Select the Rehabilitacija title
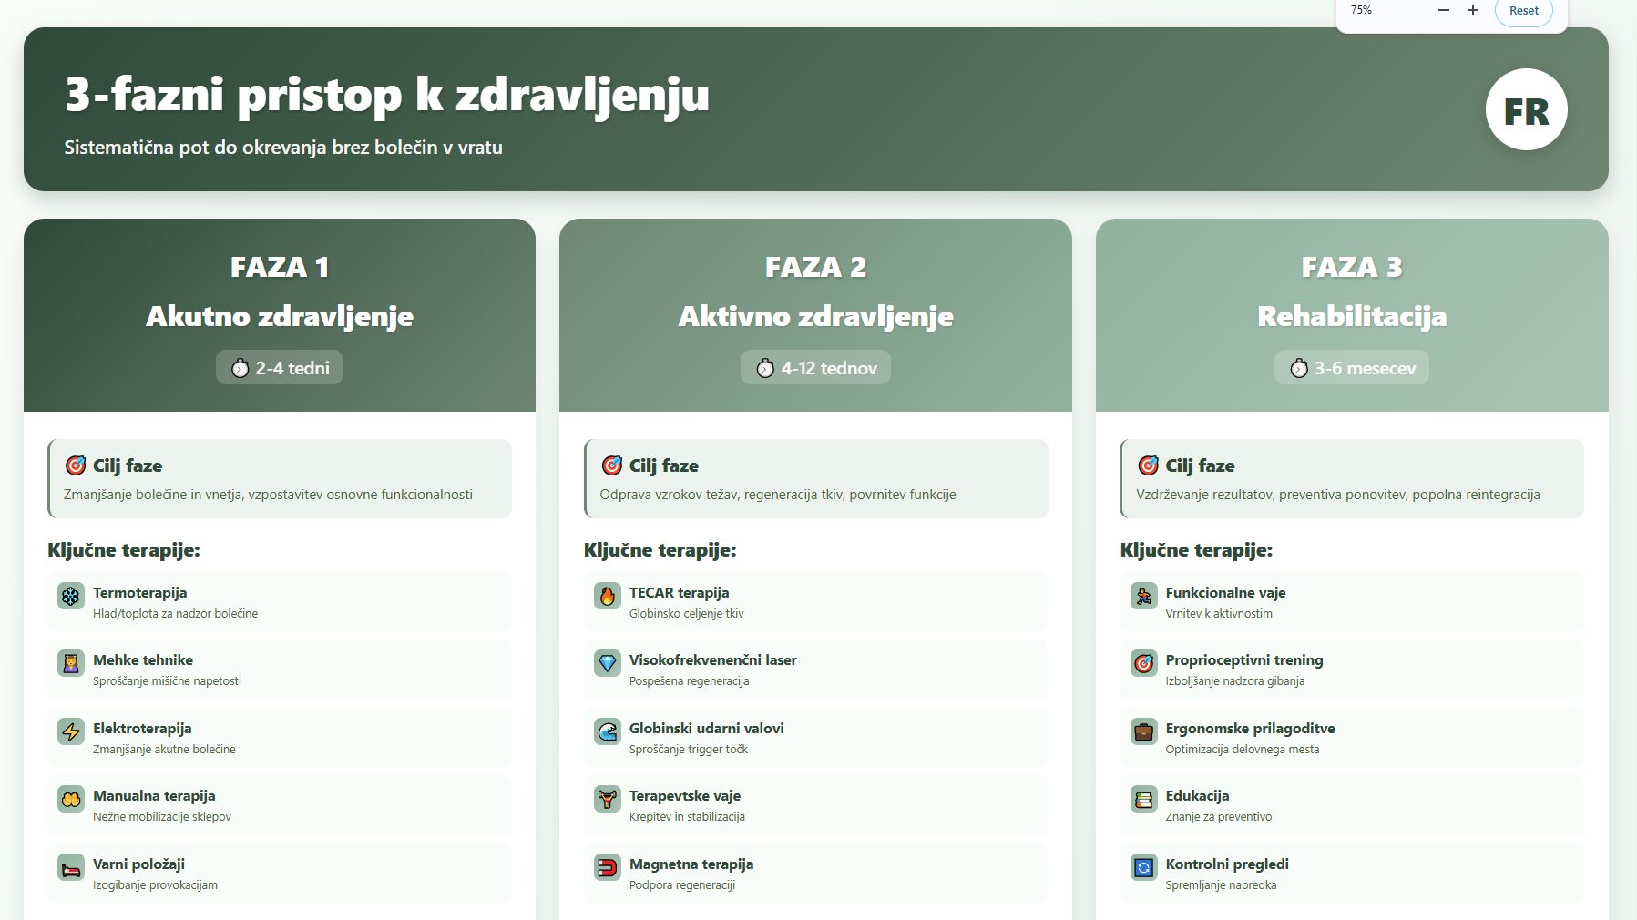 1352,316
